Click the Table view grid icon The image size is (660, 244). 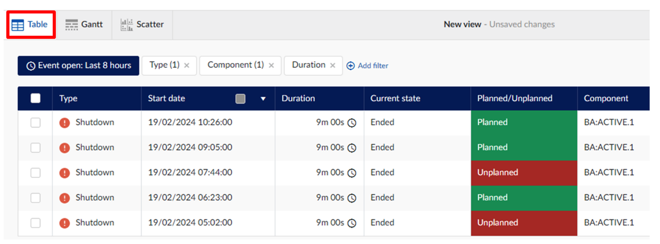18,25
